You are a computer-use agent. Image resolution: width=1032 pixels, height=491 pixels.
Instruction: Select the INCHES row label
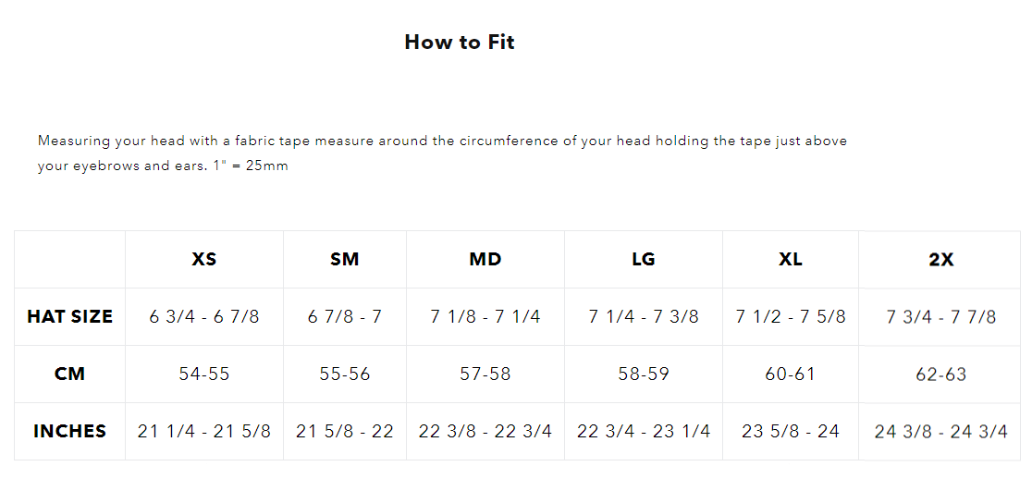click(70, 432)
